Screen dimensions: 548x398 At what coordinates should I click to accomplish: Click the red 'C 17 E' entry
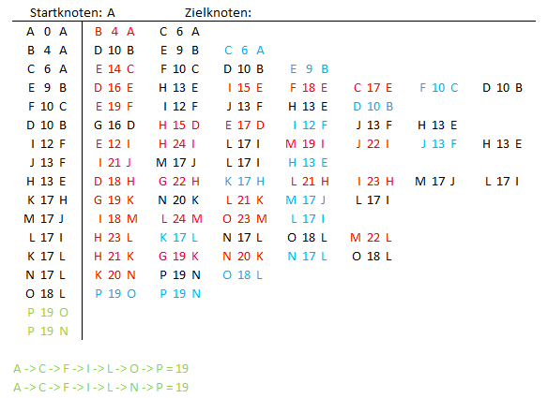[x=373, y=88]
